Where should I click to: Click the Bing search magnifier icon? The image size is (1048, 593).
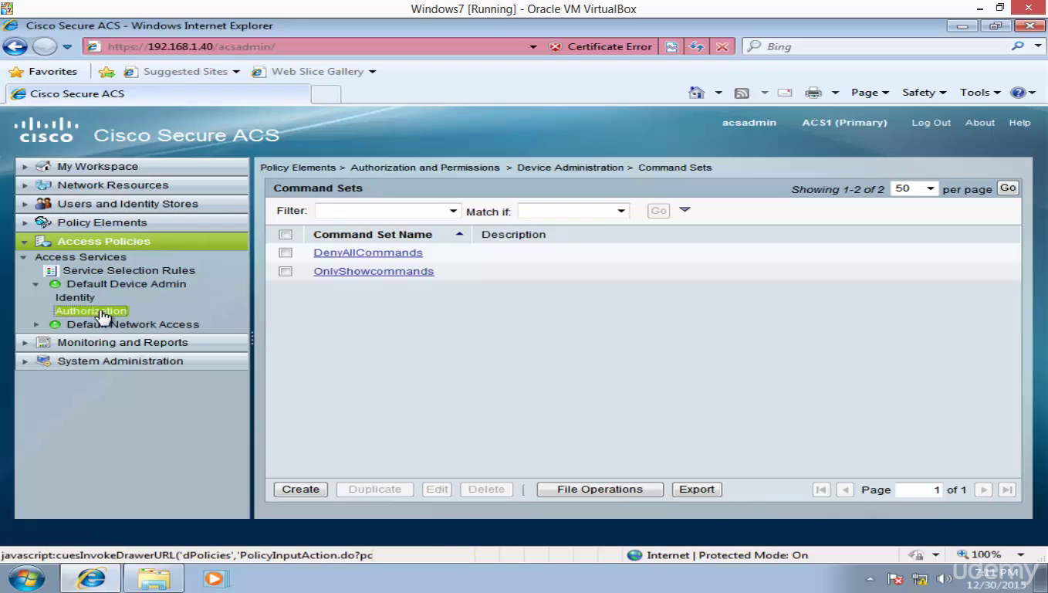click(x=1019, y=46)
